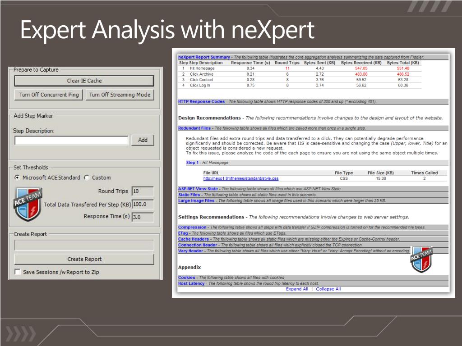Viewport: 462px width, 346px height.
Task: Click Turn Off Streaming Mode button
Action: (120, 95)
